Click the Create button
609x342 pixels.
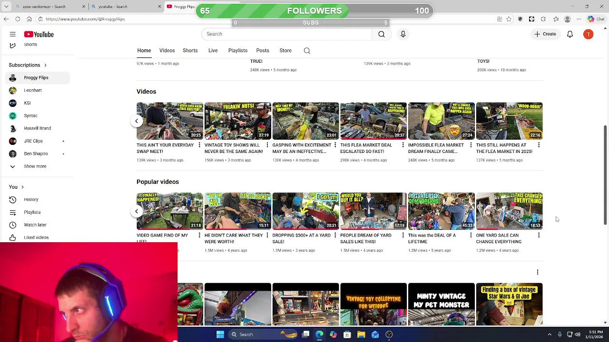(x=545, y=34)
